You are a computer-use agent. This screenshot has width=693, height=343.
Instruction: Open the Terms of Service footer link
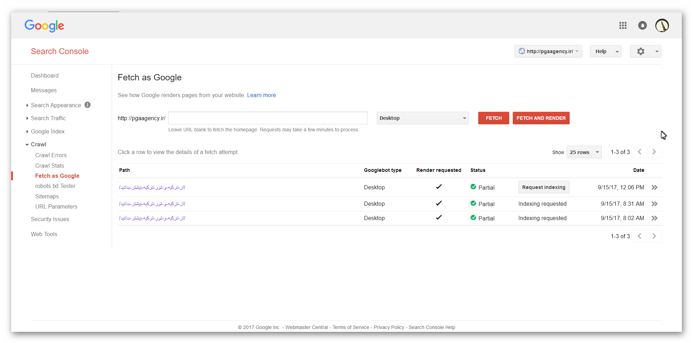tap(351, 328)
